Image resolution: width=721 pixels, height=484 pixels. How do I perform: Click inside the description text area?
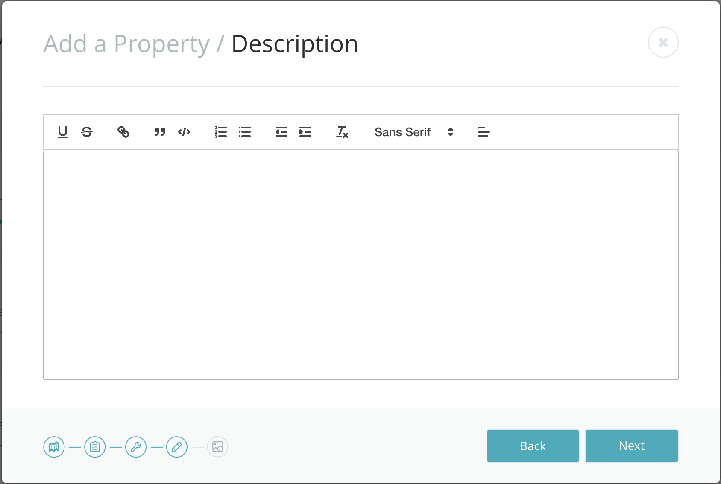360,265
